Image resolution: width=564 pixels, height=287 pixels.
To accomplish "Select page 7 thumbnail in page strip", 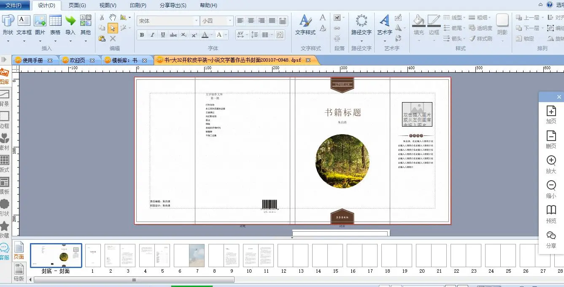I will (x=197, y=255).
